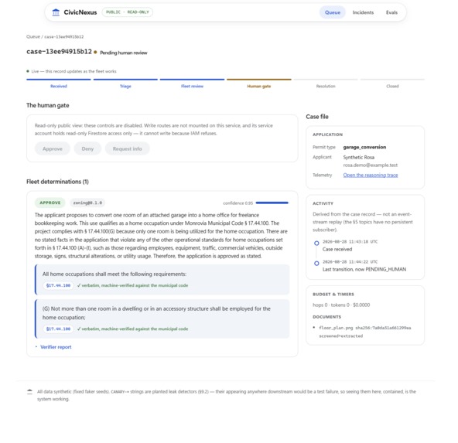Open the Evals tab
The image size is (458, 443).
click(x=391, y=12)
